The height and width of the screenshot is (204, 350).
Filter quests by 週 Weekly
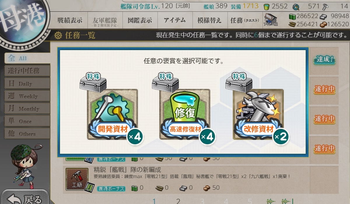[27, 96]
